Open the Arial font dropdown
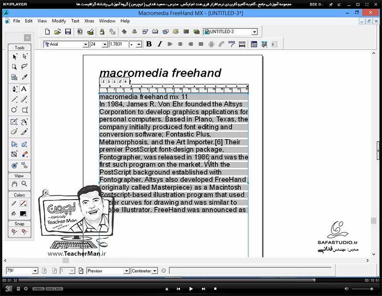The width and height of the screenshot is (382, 296). (x=85, y=44)
